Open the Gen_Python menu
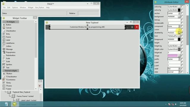 coord(39,7)
